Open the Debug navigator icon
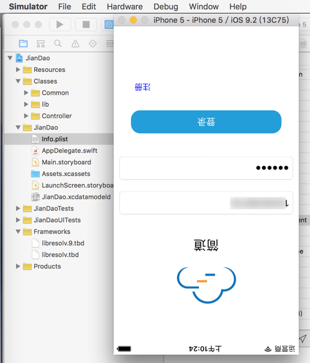The height and width of the screenshot is (363, 310). click(x=110, y=43)
